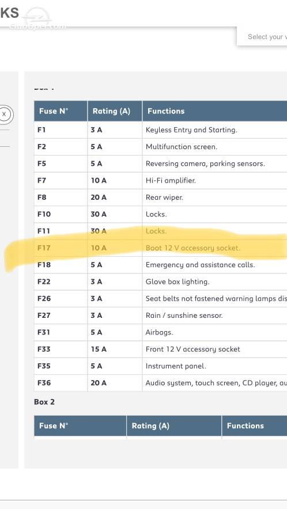Click the F31 Airbags row
Image resolution: width=287 pixels, height=509 pixels.
click(x=161, y=332)
